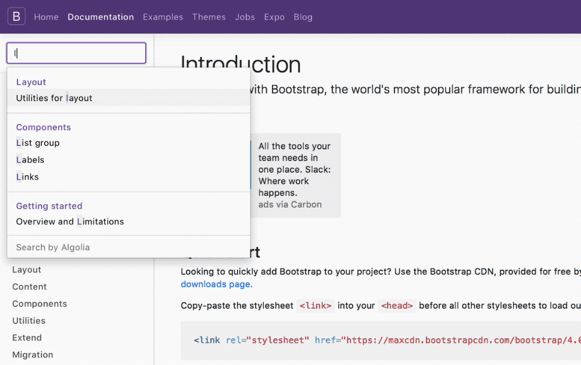581x365 pixels.
Task: Open the Jobs nav link
Action: pos(245,17)
